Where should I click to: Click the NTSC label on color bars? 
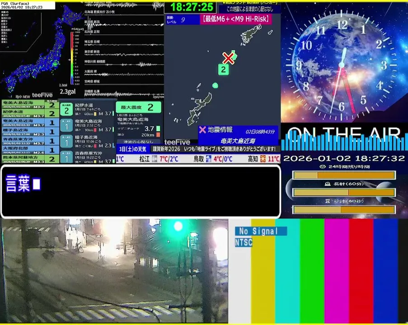tap(244, 242)
